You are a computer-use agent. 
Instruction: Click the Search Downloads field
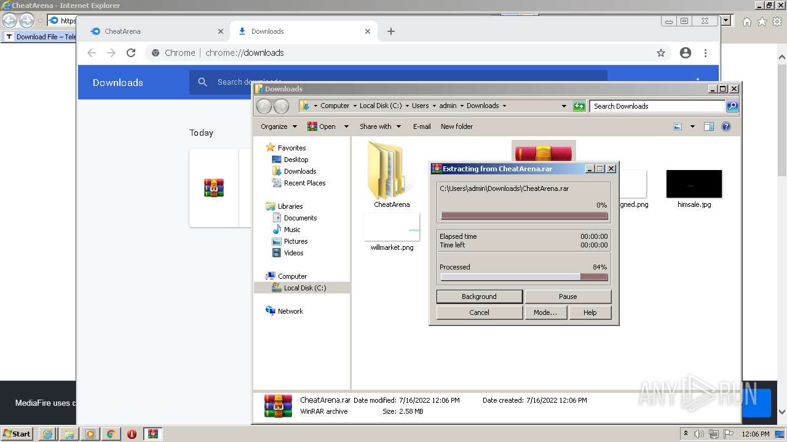[657, 106]
